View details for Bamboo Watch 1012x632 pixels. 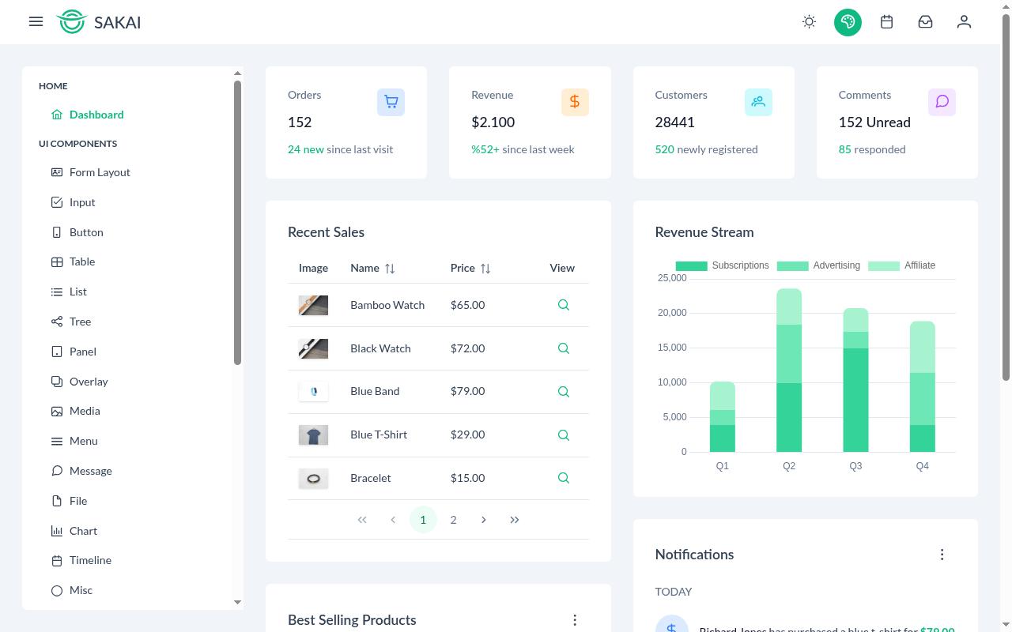pos(564,305)
